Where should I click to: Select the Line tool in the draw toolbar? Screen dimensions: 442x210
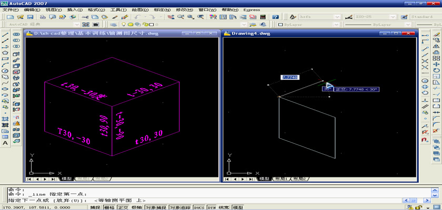5,35
